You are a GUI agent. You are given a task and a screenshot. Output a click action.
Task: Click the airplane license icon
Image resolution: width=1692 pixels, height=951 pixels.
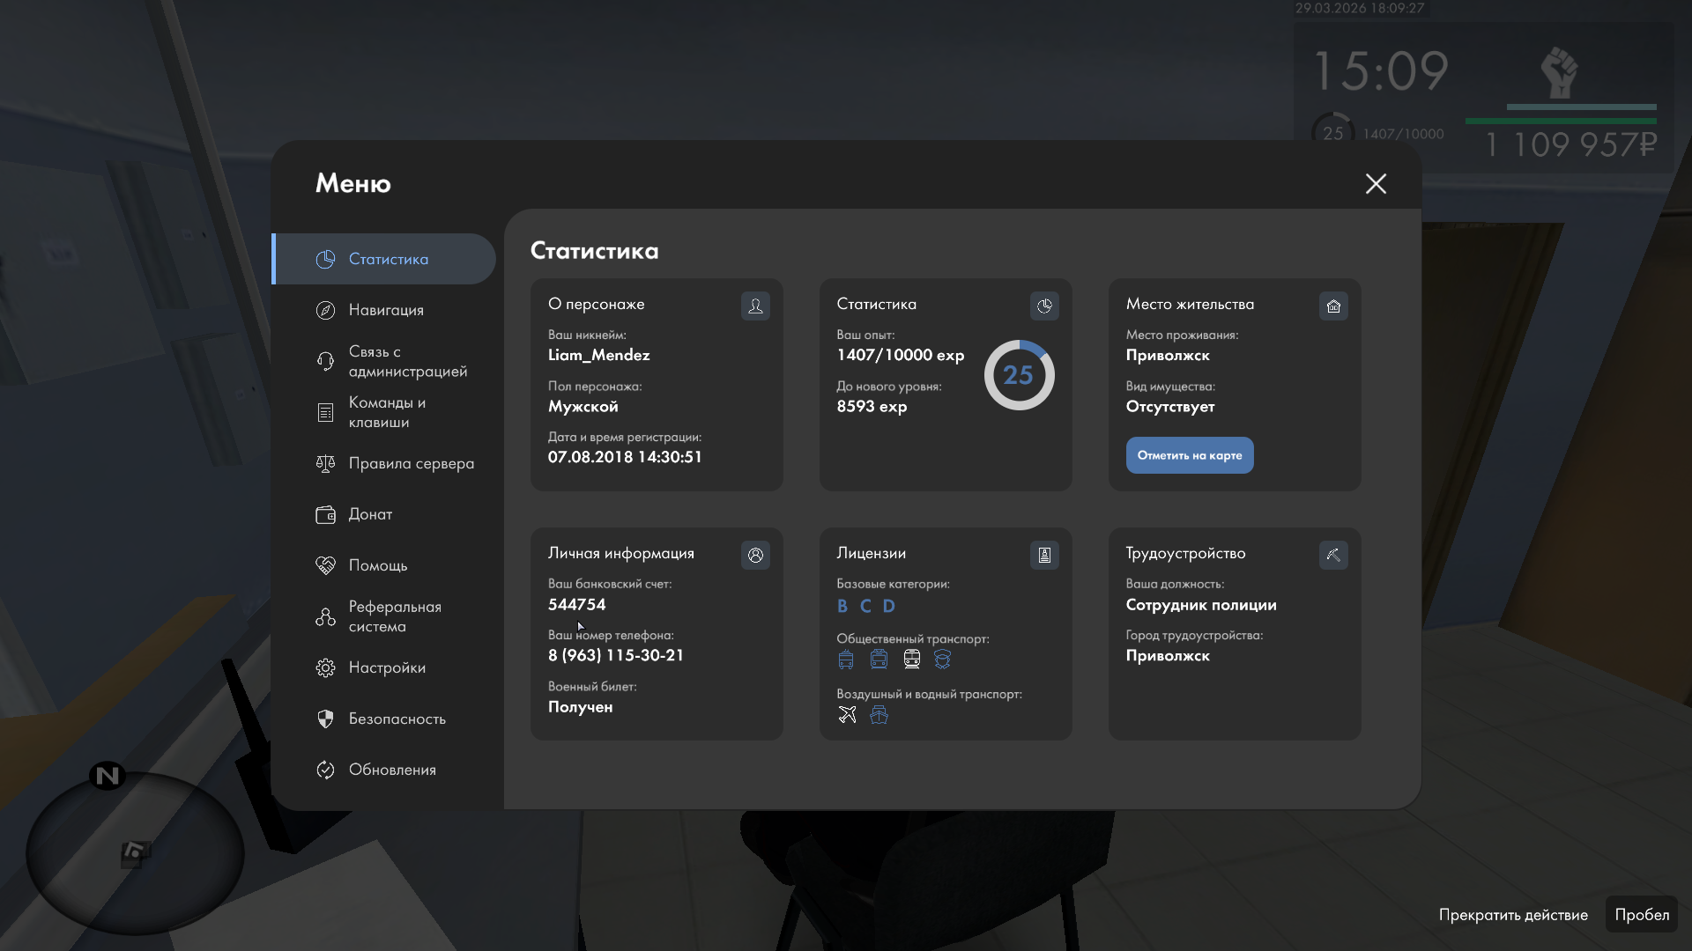coord(847,714)
